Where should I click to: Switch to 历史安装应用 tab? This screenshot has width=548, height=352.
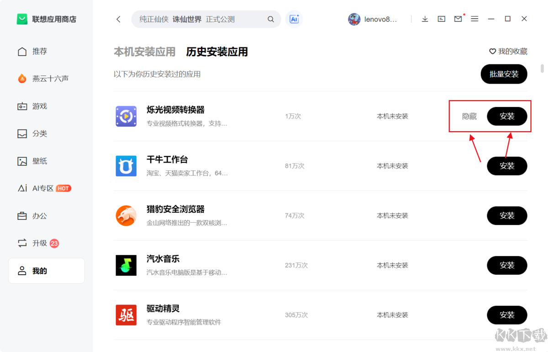tap(217, 52)
